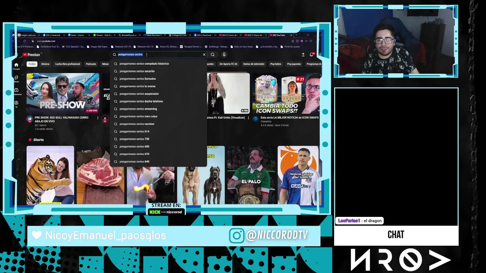Open Clausinho channel avatar
486x273 pixels.
pos(256,119)
